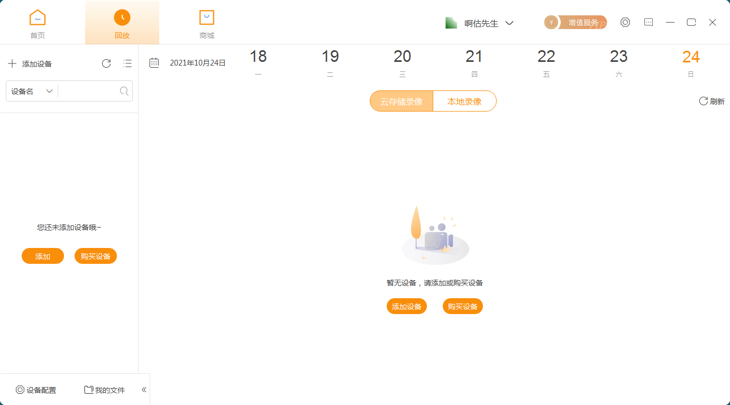
Task: Switch to local recordings (本地录像)
Action: [x=464, y=102]
